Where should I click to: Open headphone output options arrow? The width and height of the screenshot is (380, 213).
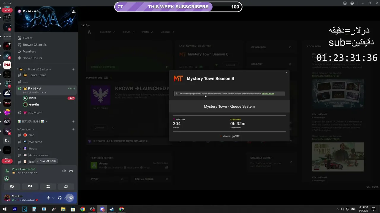65,198
